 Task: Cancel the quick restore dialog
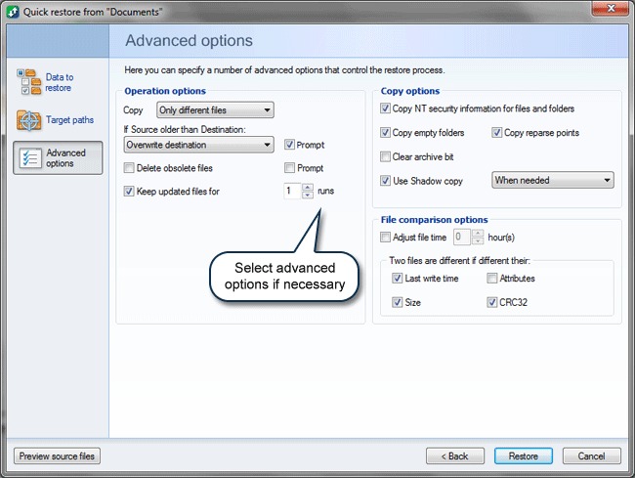(591, 456)
